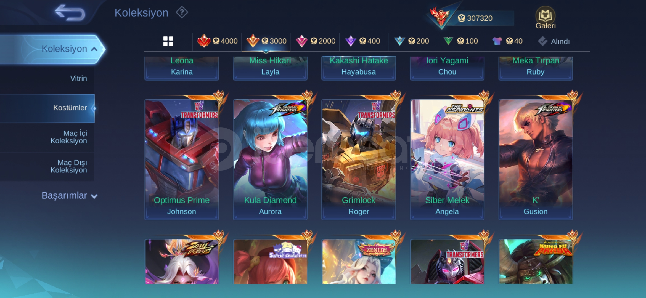
Task: Open the Koleksiyon help question-mark icon
Action: (x=182, y=13)
